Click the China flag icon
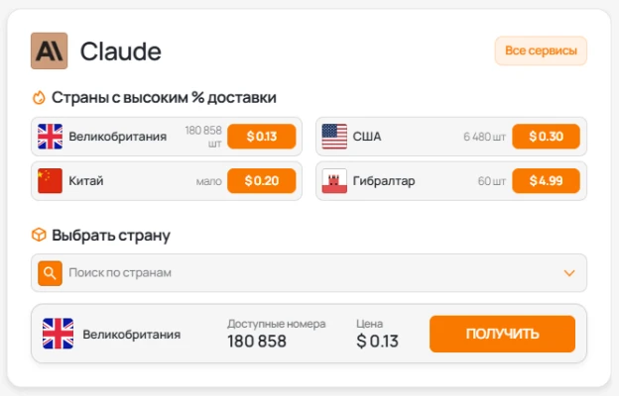 point(50,181)
